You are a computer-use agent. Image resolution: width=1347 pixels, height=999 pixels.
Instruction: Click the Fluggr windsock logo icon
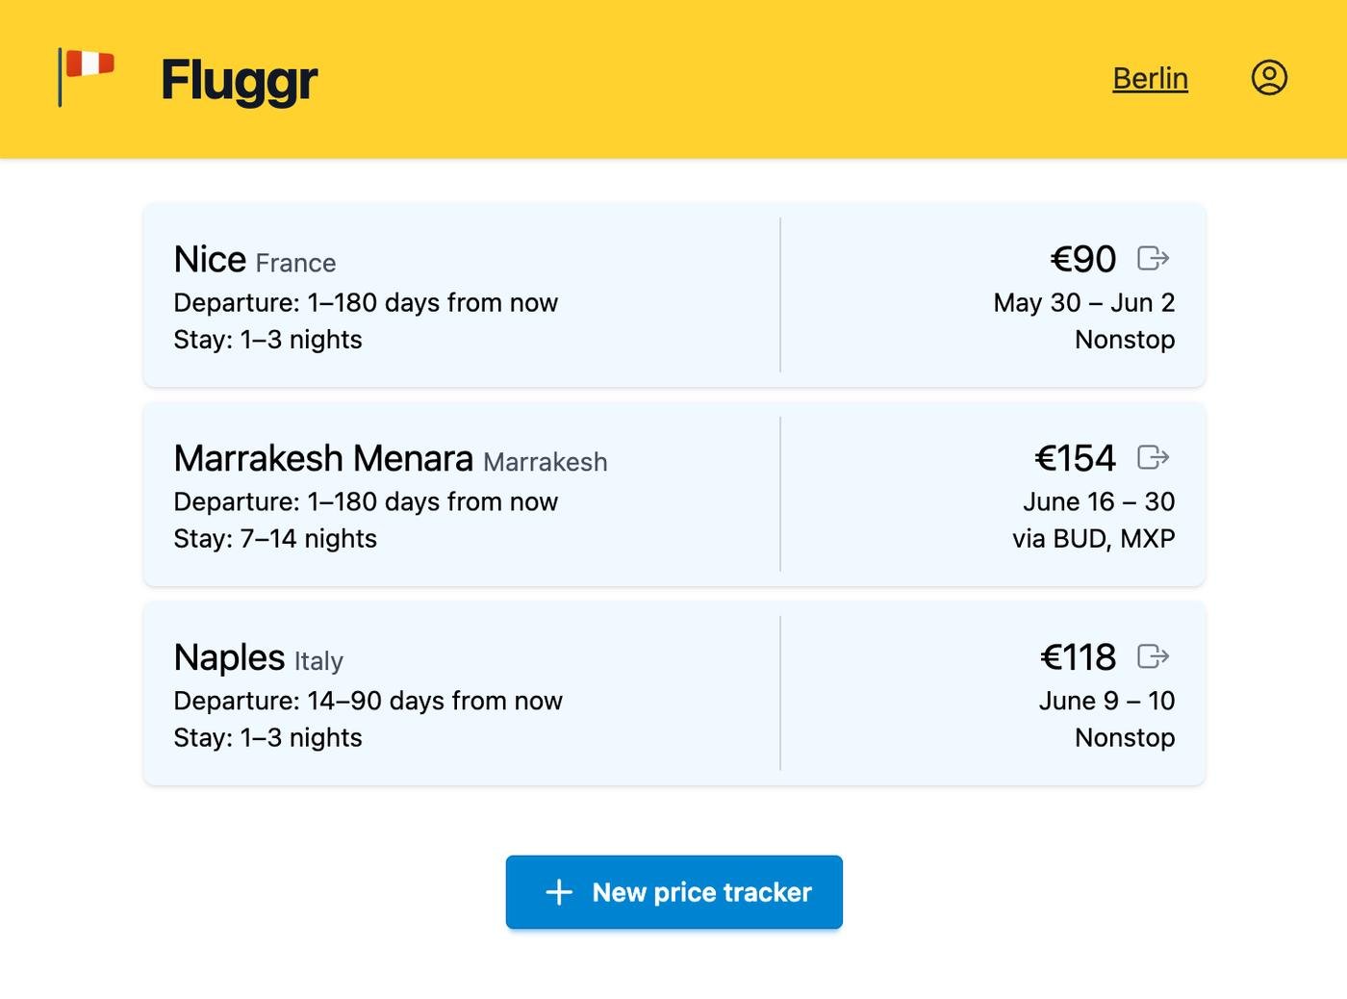click(x=87, y=76)
